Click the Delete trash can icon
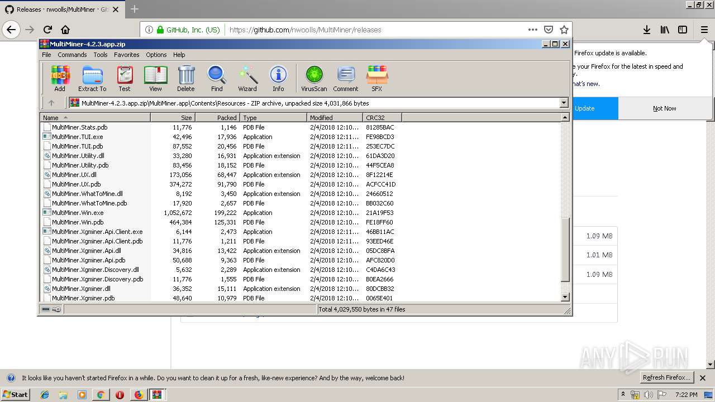The height and width of the screenshot is (402, 715). (186, 78)
